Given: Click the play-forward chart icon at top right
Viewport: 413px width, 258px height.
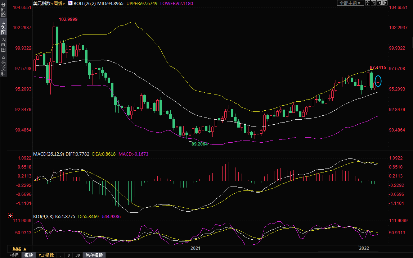Looking at the screenshot, I should click(379, 3).
